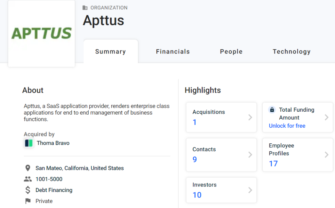Click the Employee Profiles count 17
Screen dimensions: 335x208
(x=273, y=164)
